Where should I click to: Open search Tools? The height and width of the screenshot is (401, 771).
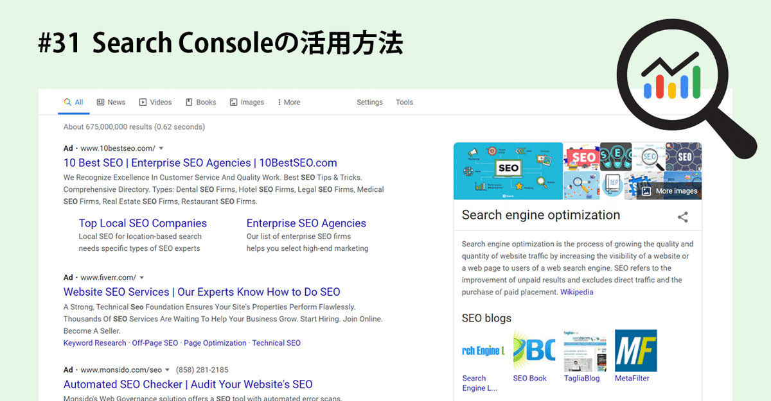404,103
